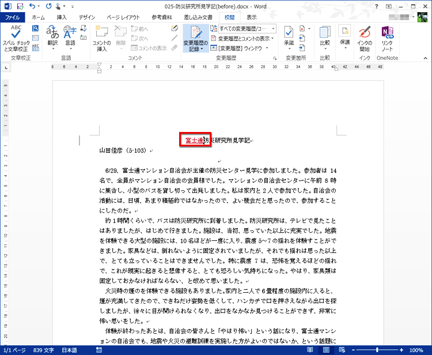The height and width of the screenshot is (355, 432).
Task: Switch to the ページ レイアウト tab
Action: (123, 17)
